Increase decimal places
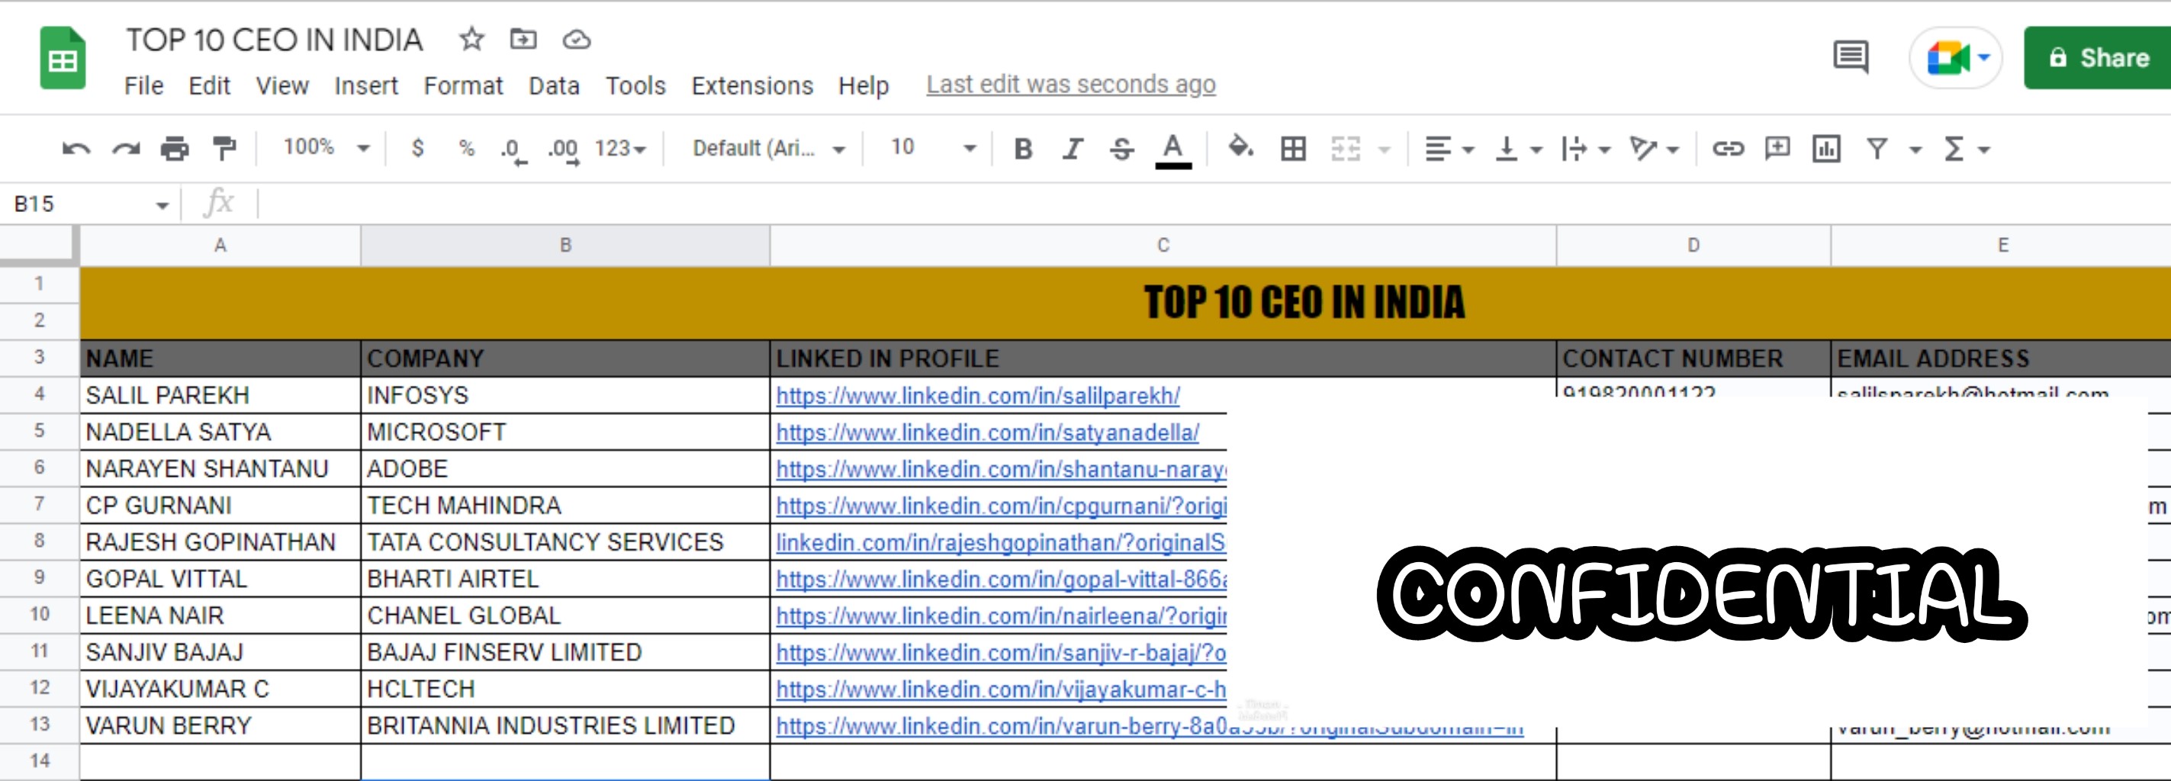This screenshot has height=781, width=2171. click(563, 150)
